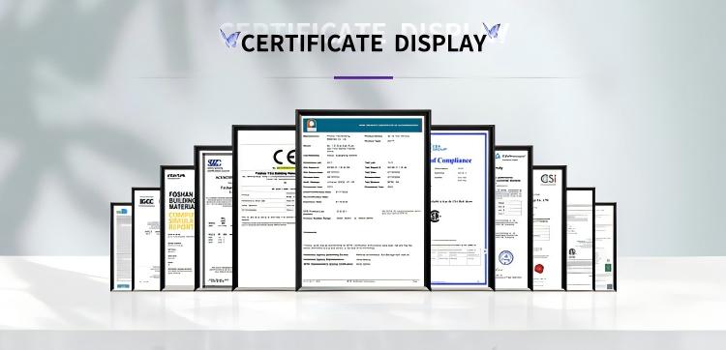Click the CSI logo on the certificate
The image size is (726, 350).
(x=549, y=179)
